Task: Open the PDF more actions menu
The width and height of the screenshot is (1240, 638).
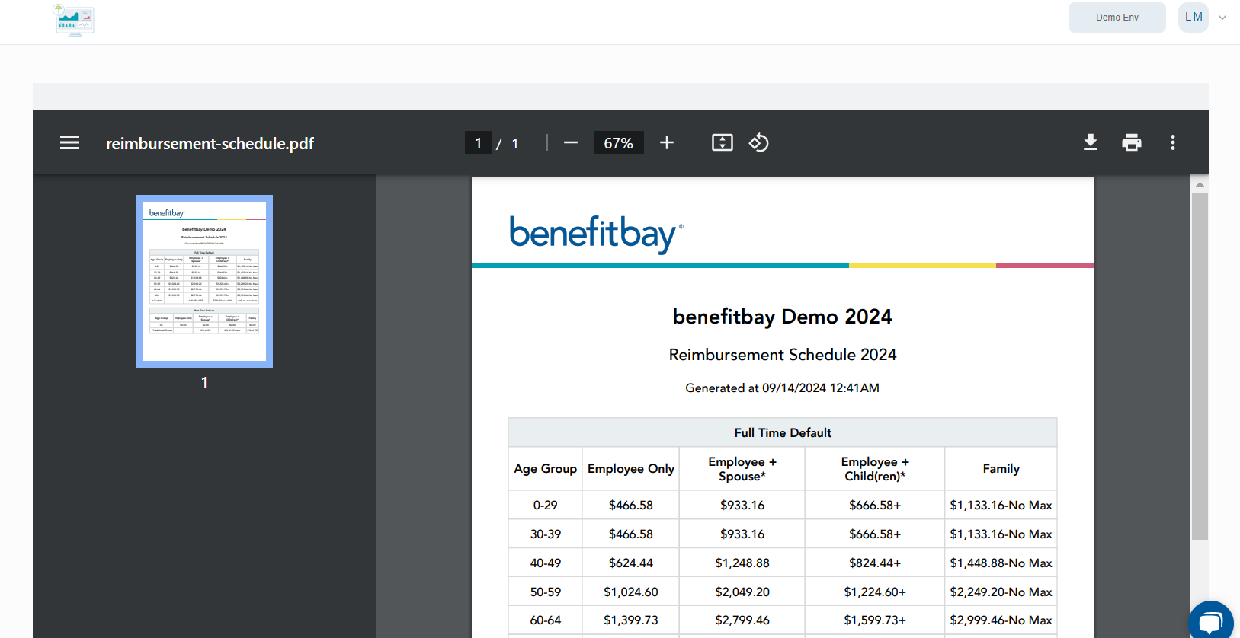Action: point(1173,142)
